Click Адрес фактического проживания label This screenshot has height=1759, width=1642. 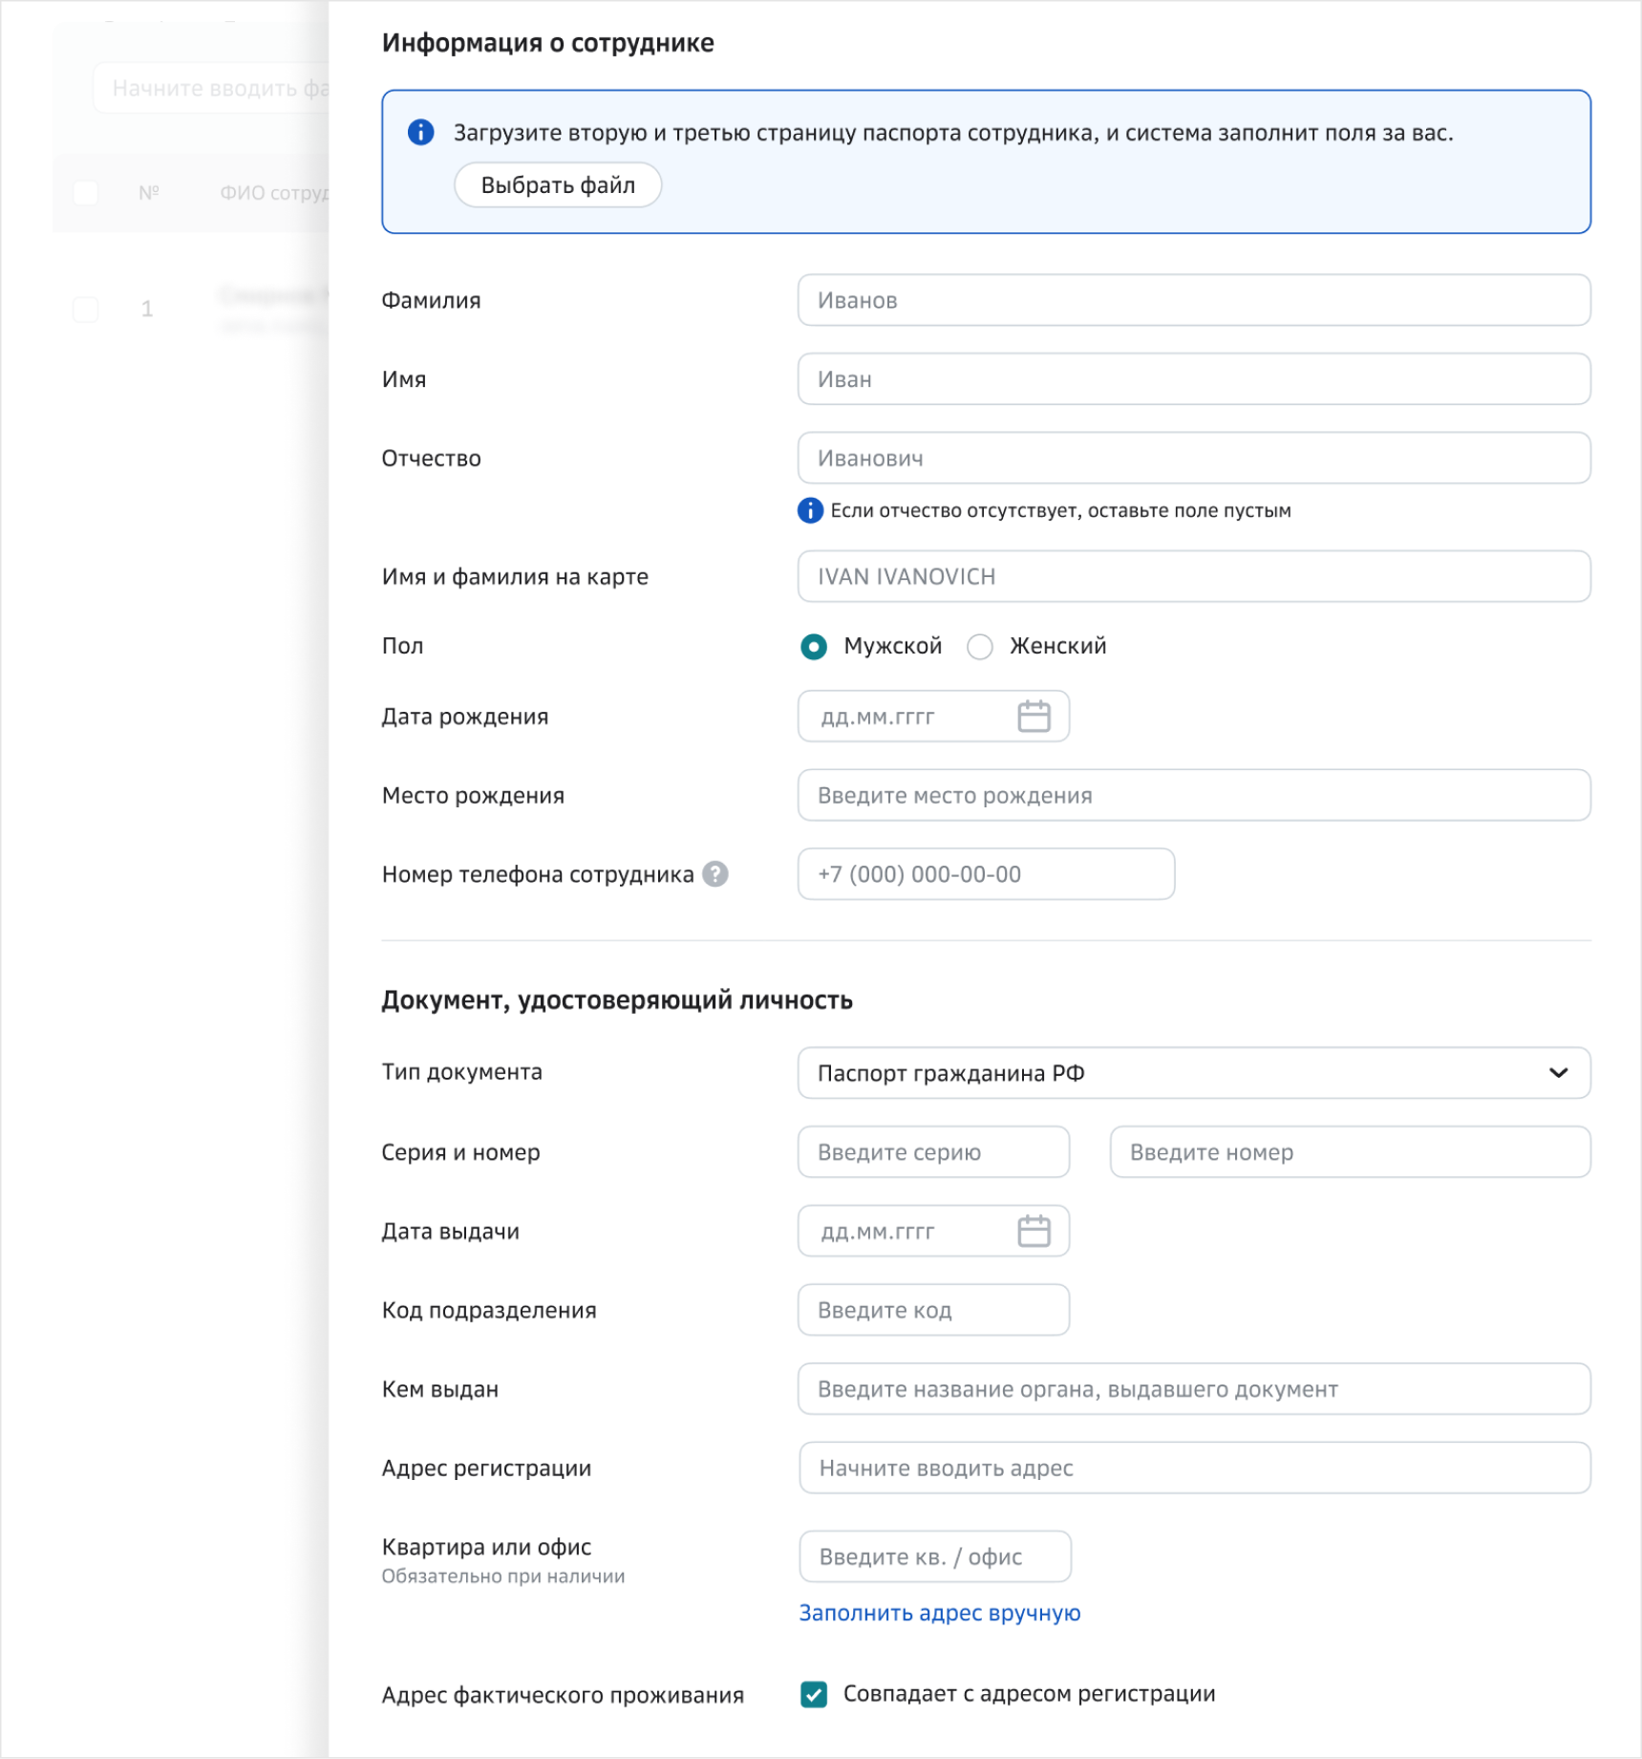coord(563,1695)
